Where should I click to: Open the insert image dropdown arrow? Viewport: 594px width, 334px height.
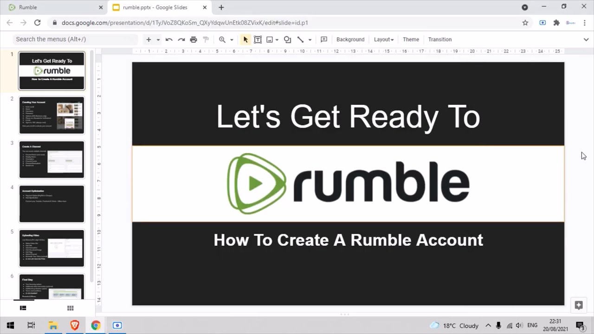[277, 40]
